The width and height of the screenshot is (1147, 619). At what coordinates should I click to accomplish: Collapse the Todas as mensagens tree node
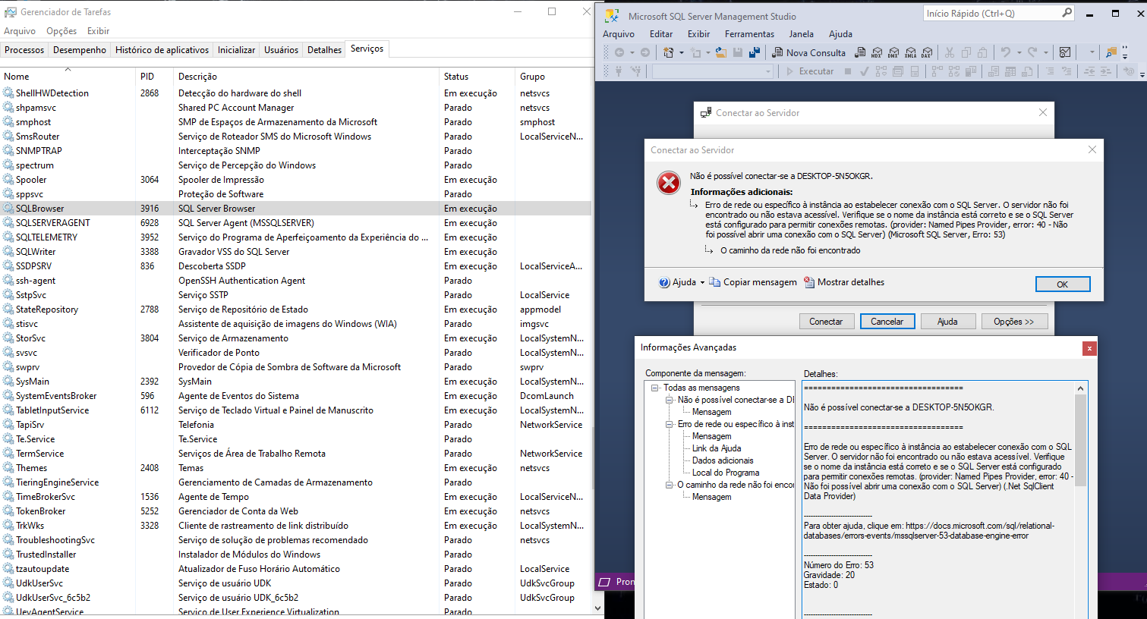point(655,388)
